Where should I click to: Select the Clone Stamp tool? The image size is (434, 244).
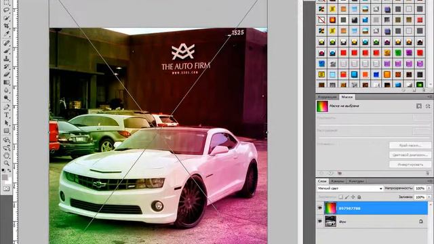6,59
